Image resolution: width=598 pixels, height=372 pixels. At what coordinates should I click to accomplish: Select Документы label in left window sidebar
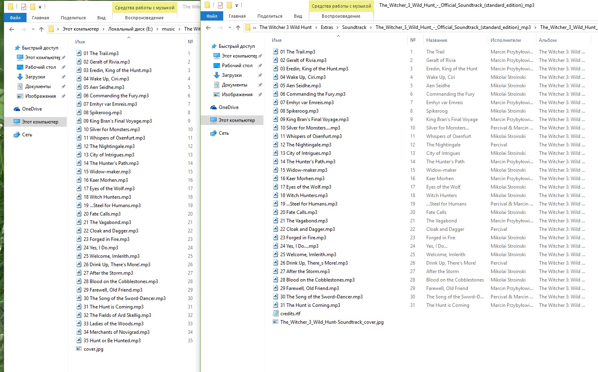pos(38,86)
